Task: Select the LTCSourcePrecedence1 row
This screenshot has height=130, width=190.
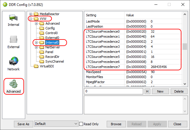Action: tap(133, 37)
